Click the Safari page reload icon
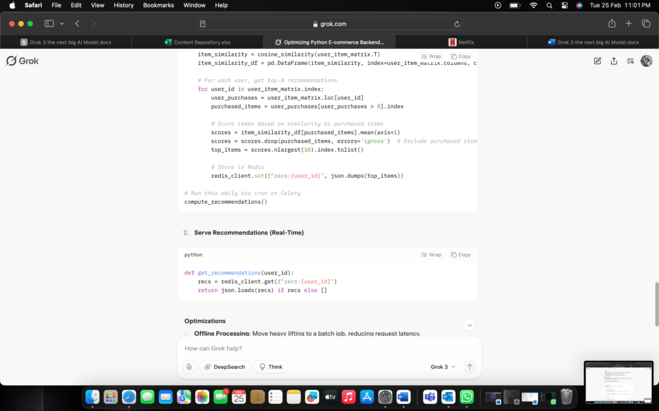The width and height of the screenshot is (659, 411). (457, 24)
